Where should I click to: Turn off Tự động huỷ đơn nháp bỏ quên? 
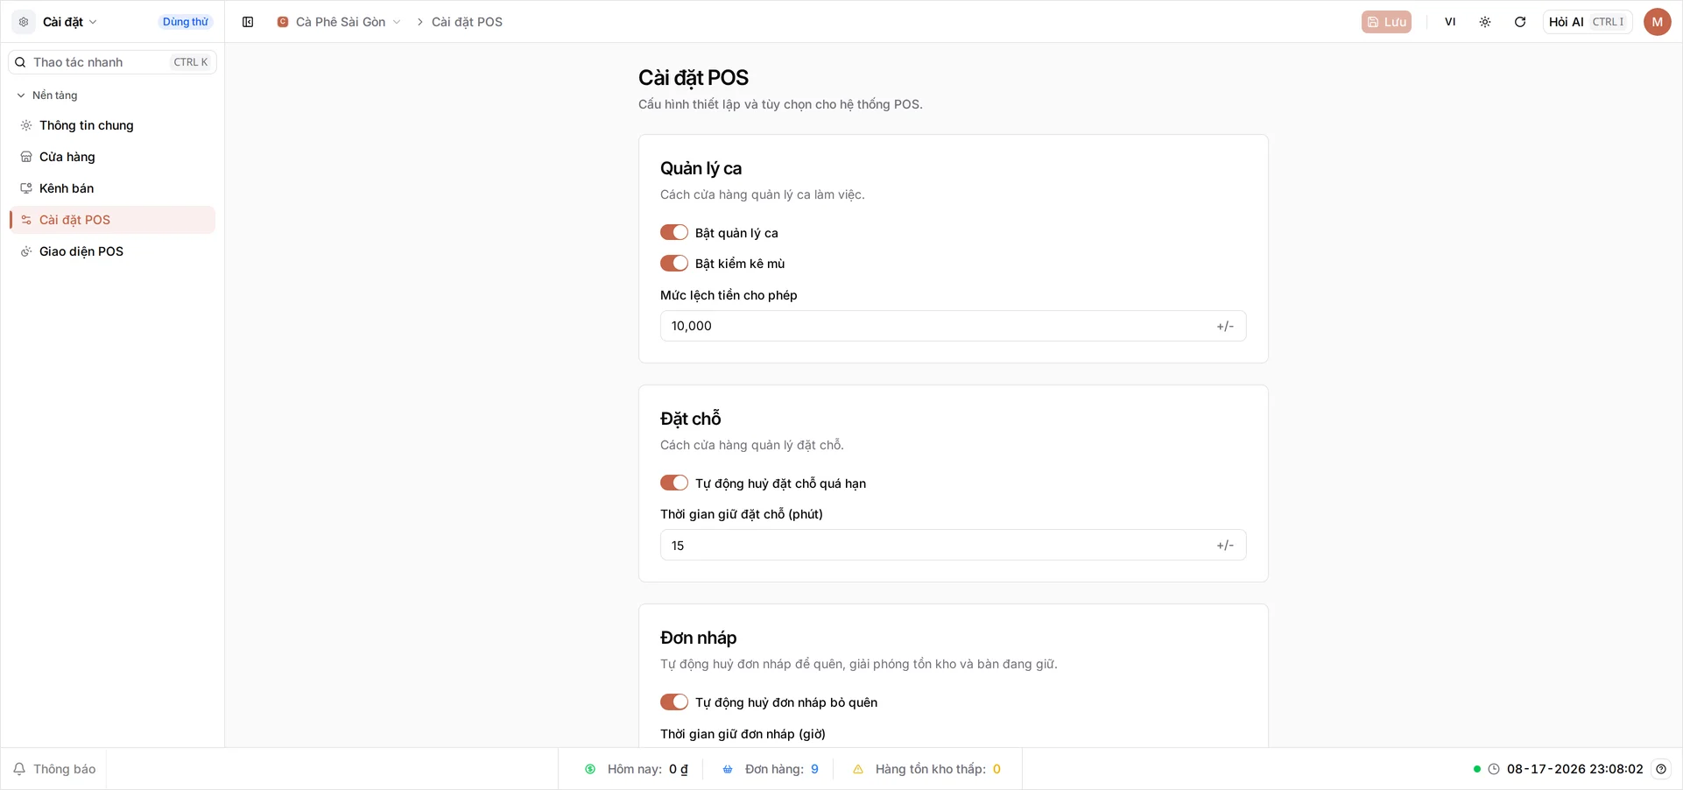pyautogui.click(x=674, y=702)
